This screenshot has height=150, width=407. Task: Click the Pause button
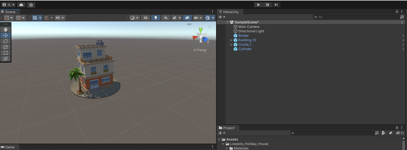[x=267, y=5]
